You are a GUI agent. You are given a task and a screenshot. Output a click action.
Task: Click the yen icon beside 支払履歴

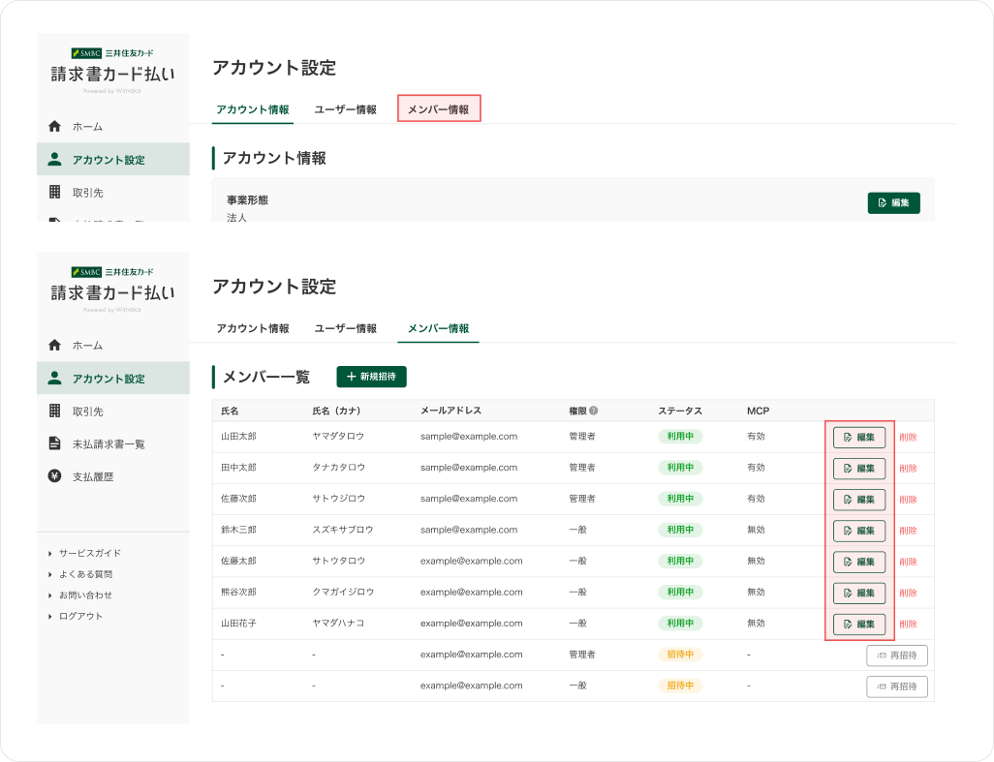[x=54, y=475]
